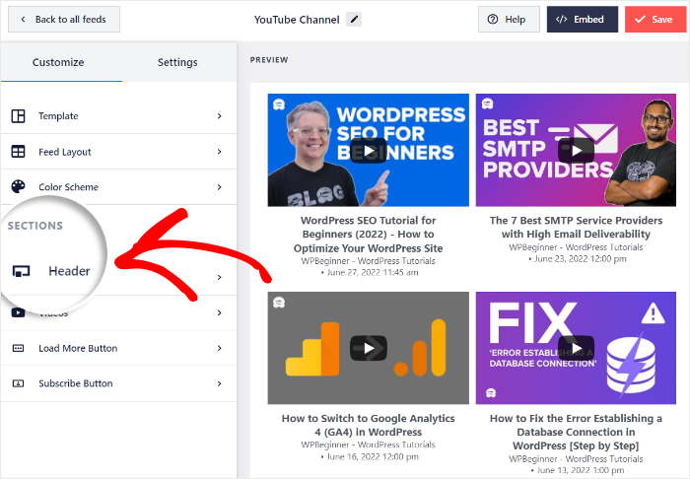This screenshot has width=690, height=479.
Task: Click WPBeginner channel name under SMTP video
Action: 576,247
